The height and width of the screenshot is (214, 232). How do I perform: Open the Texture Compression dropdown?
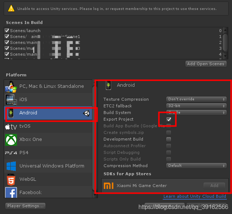pos(196,99)
